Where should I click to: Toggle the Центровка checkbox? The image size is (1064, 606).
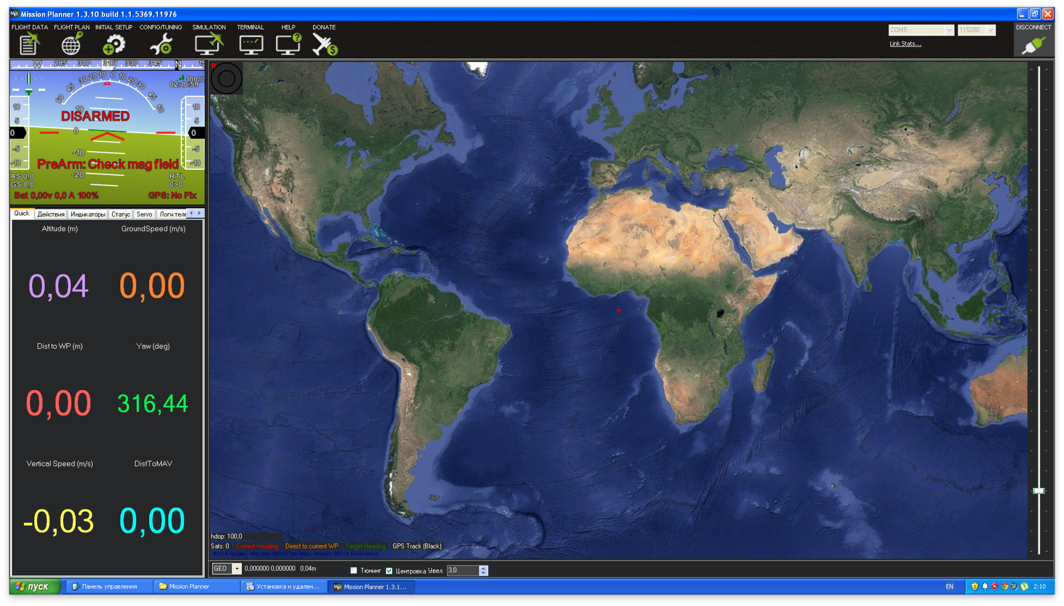tap(390, 571)
